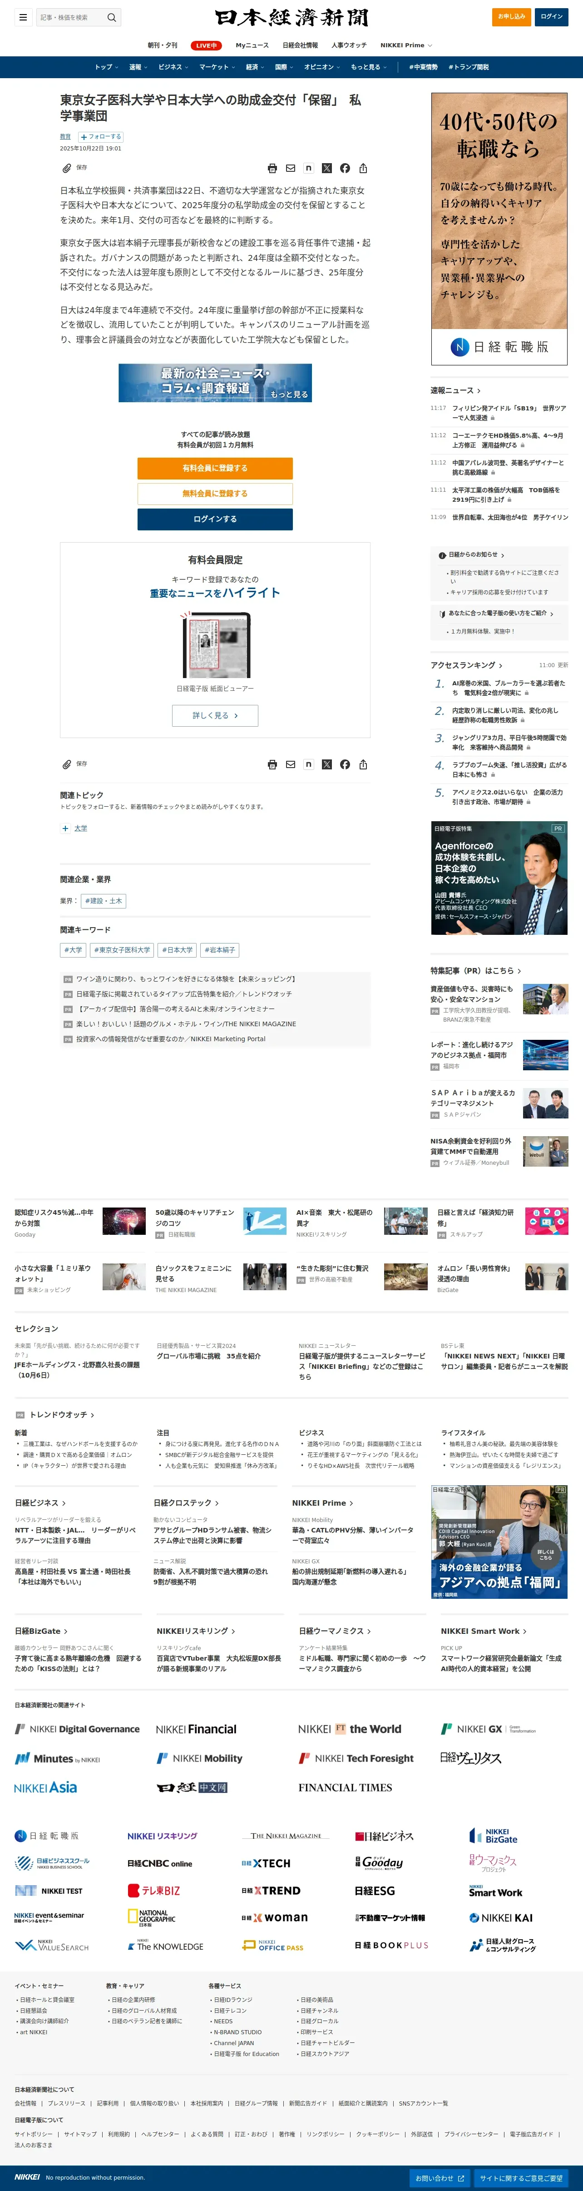Email the article via the upper envelope icon
Image resolution: width=583 pixels, height=2191 pixels.
point(291,169)
